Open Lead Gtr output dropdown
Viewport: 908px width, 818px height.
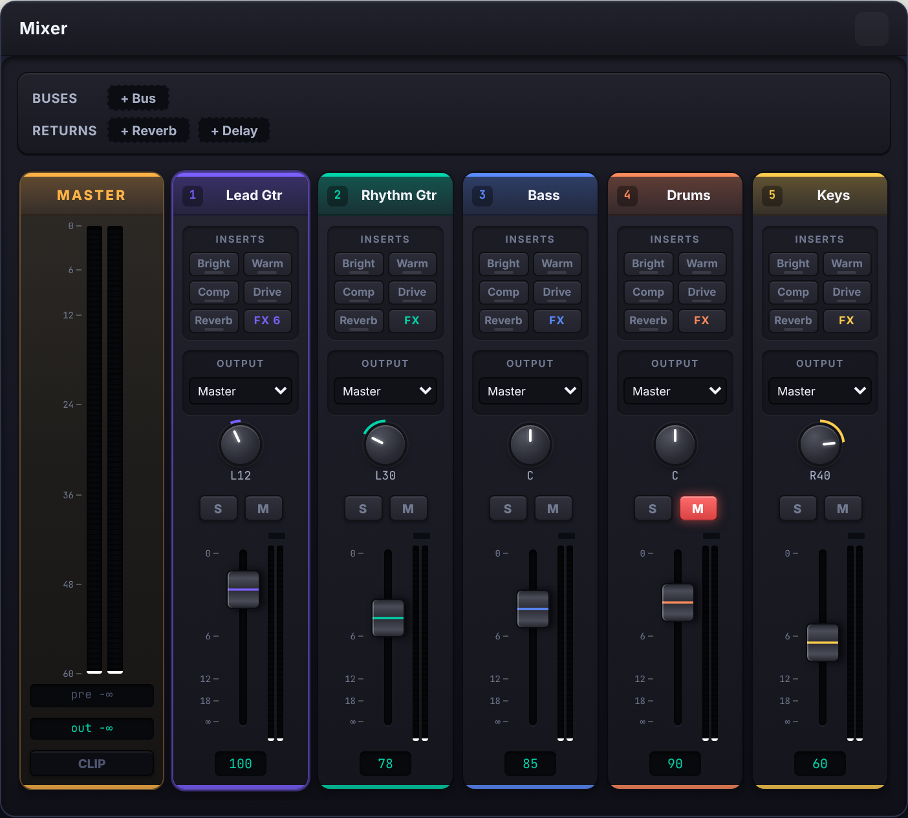tap(241, 391)
